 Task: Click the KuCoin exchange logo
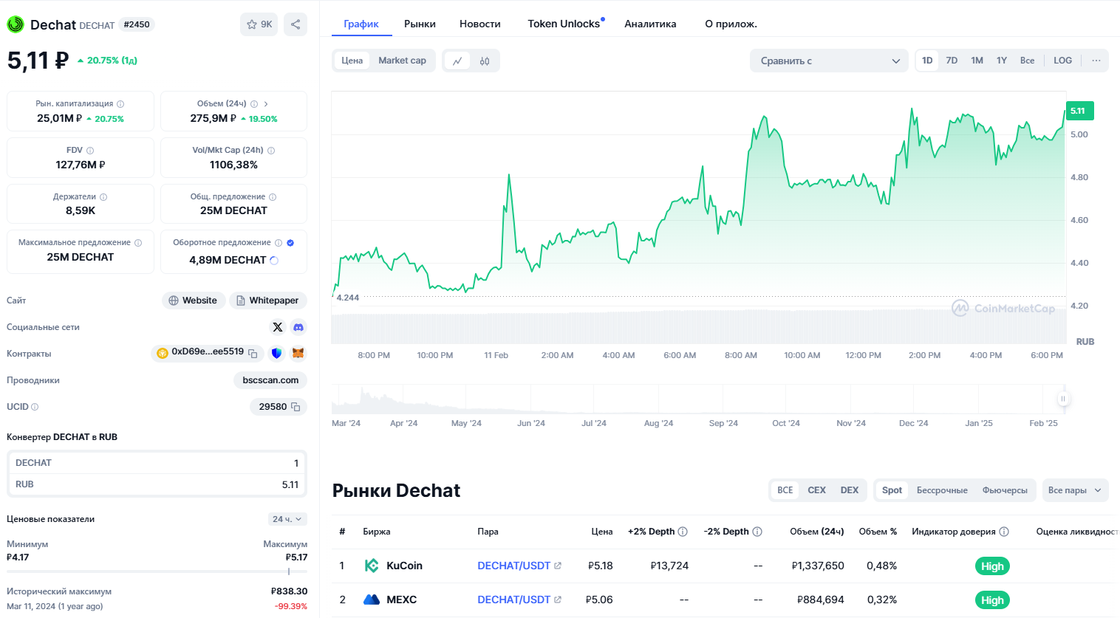tap(372, 566)
